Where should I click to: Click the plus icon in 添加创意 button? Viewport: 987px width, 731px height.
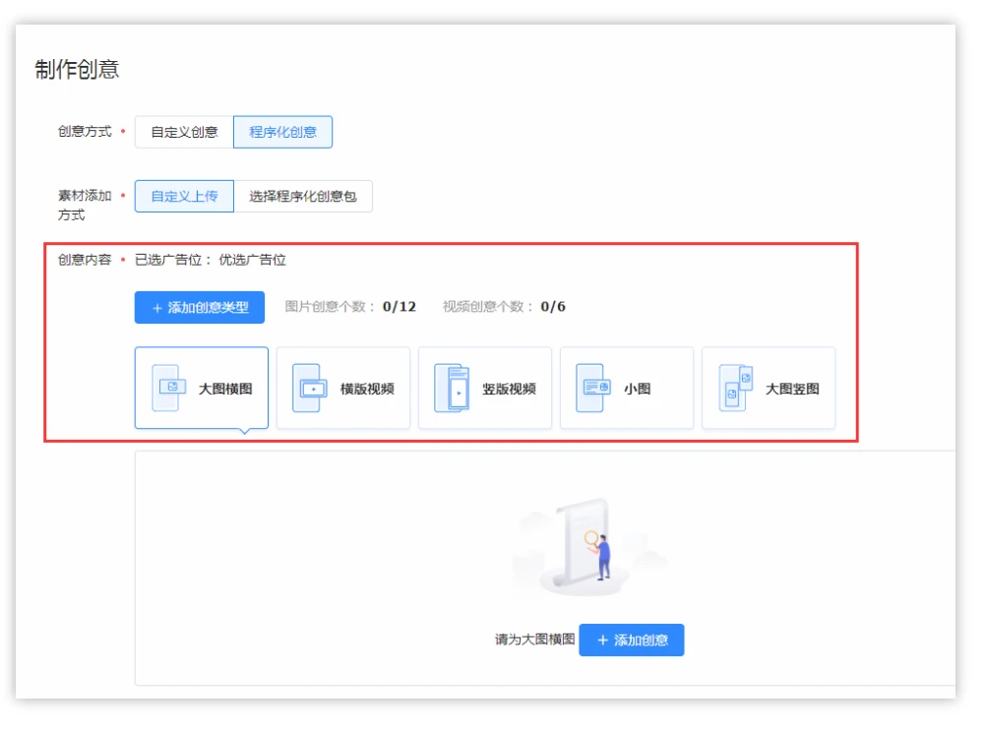point(602,640)
